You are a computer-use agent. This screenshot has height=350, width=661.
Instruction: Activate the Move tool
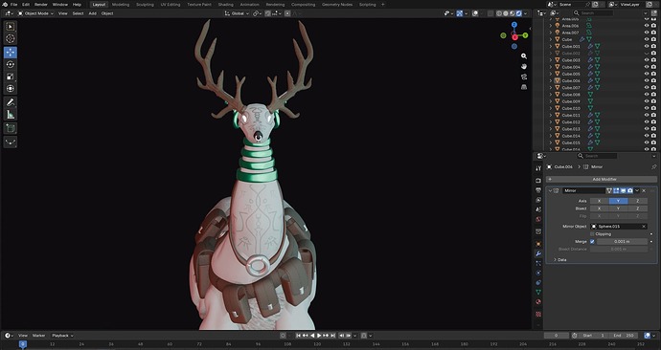click(11, 53)
